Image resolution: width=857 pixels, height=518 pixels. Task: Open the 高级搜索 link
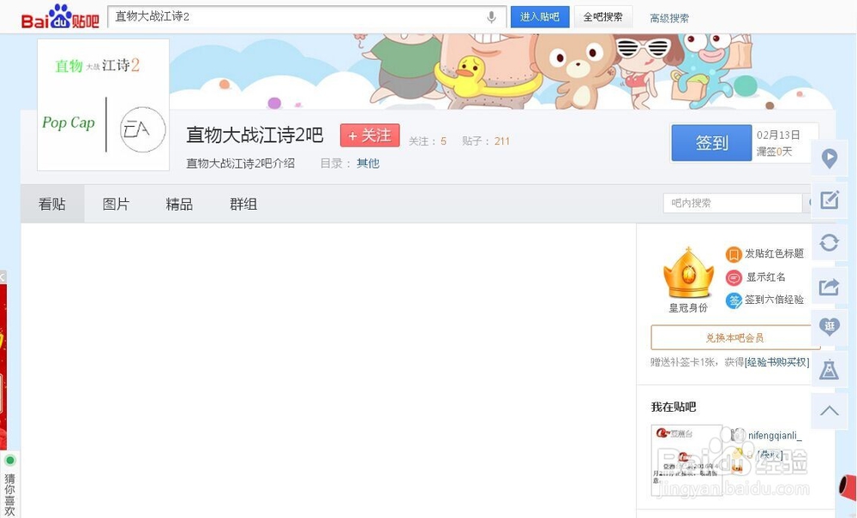pos(669,18)
